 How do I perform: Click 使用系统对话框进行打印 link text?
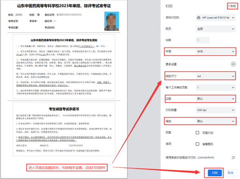click(x=190, y=157)
